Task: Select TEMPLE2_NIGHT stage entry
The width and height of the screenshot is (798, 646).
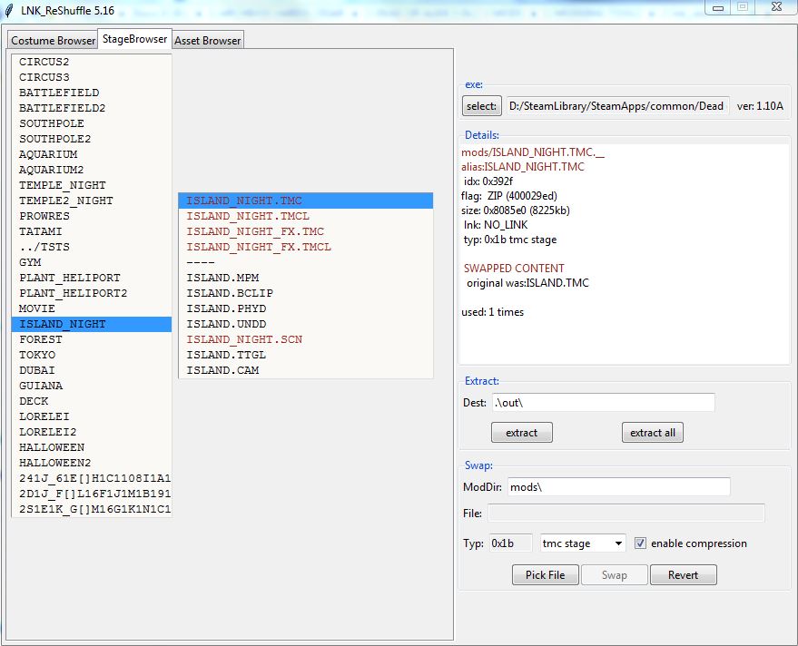Action: coord(92,201)
